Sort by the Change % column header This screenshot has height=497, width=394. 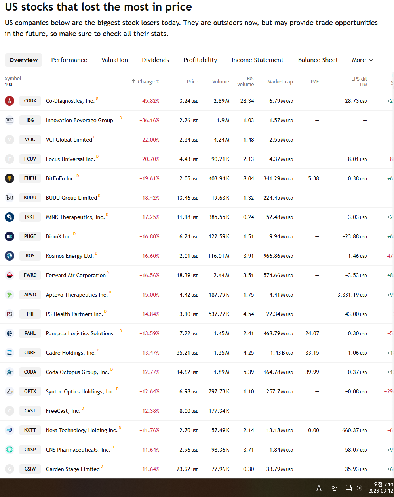click(x=145, y=81)
